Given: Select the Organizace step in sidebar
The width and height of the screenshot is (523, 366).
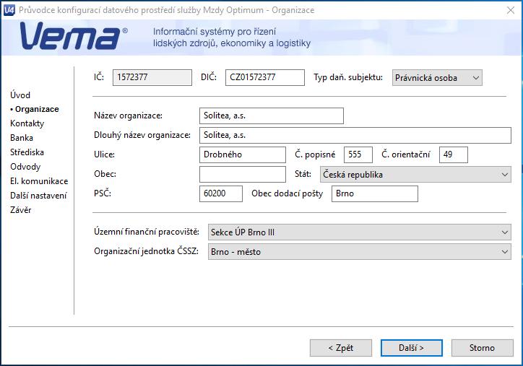Looking at the screenshot, I should click(35, 109).
